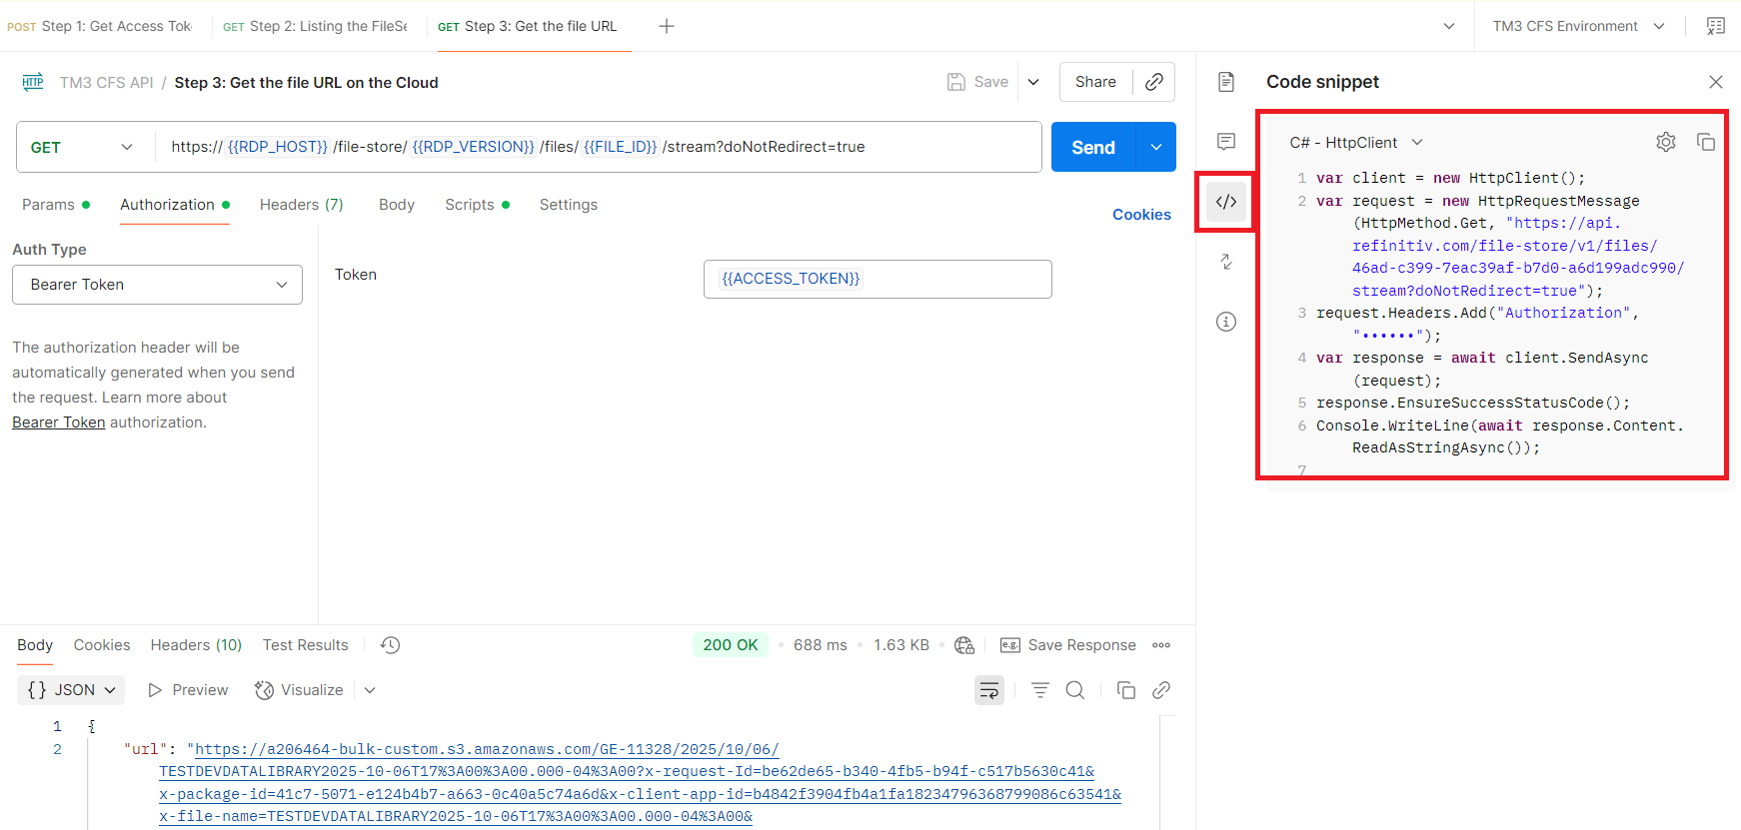Search within the response body
This screenshot has width=1741, height=830.
click(x=1074, y=690)
